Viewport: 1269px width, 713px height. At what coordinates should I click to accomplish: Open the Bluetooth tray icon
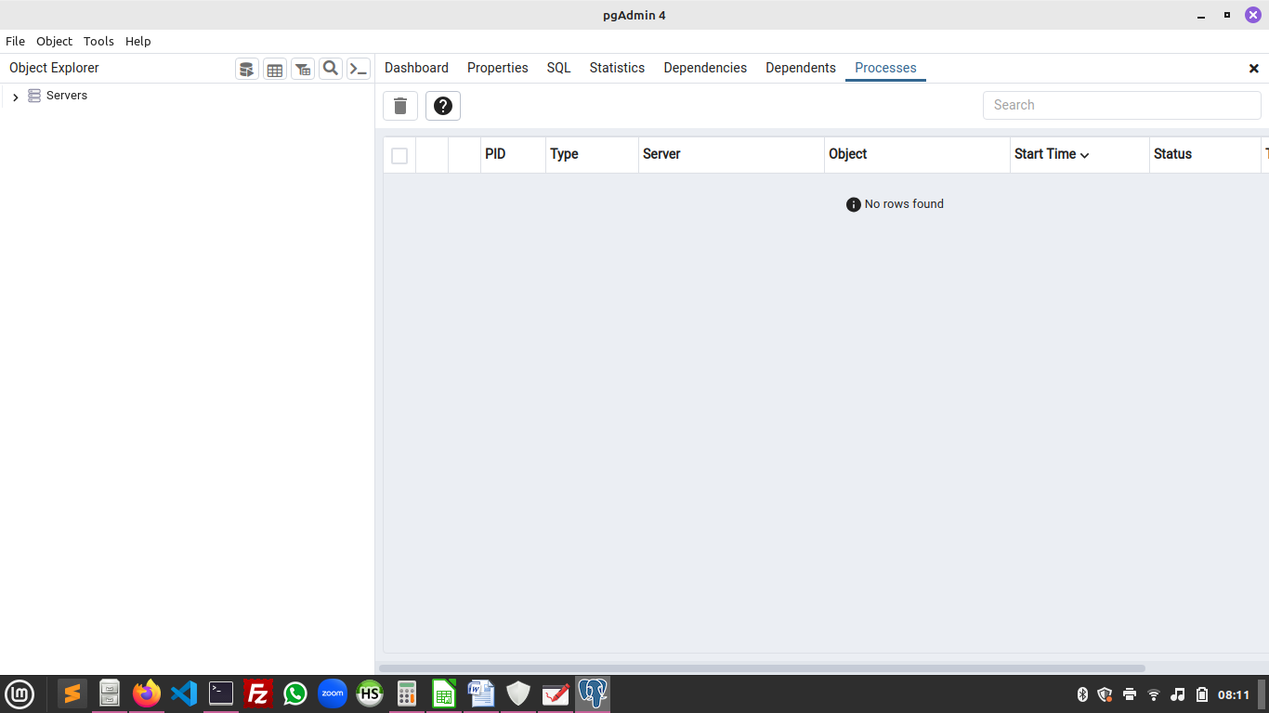1082,694
